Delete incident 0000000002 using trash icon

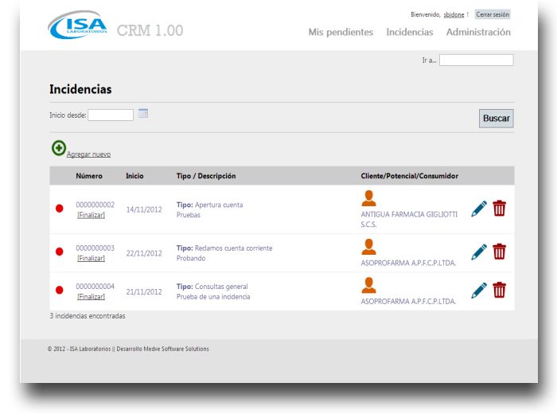pos(499,209)
